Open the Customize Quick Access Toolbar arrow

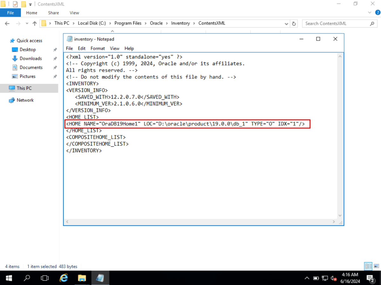point(30,4)
